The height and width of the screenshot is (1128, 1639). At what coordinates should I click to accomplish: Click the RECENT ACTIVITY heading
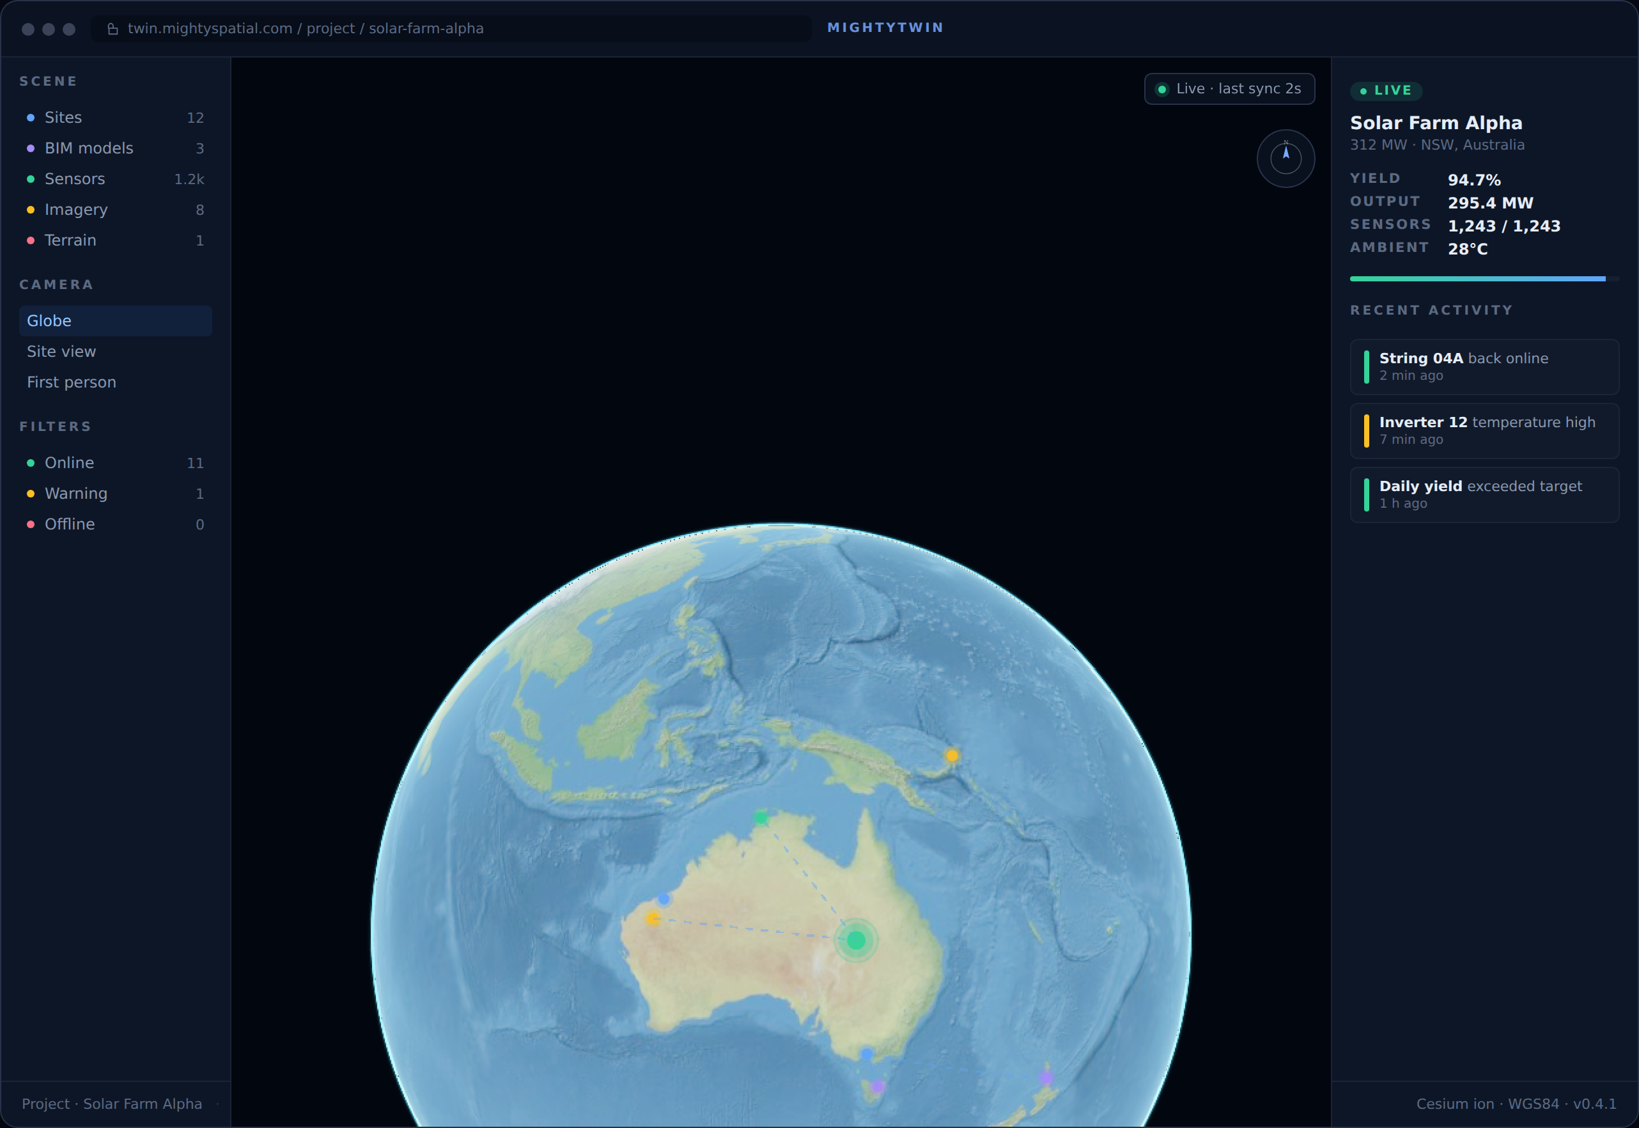pyautogui.click(x=1431, y=310)
